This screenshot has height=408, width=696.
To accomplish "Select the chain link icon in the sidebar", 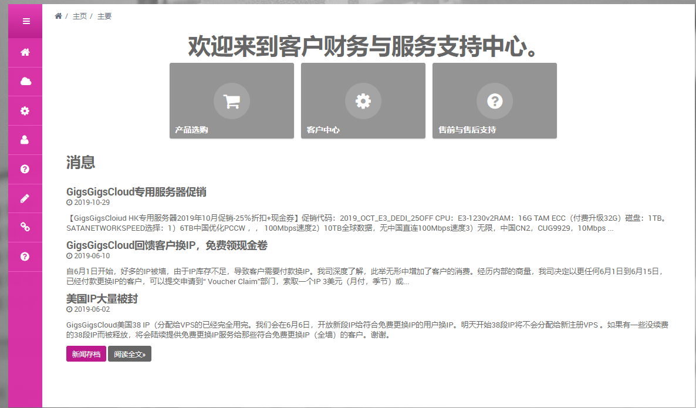I will coord(25,227).
